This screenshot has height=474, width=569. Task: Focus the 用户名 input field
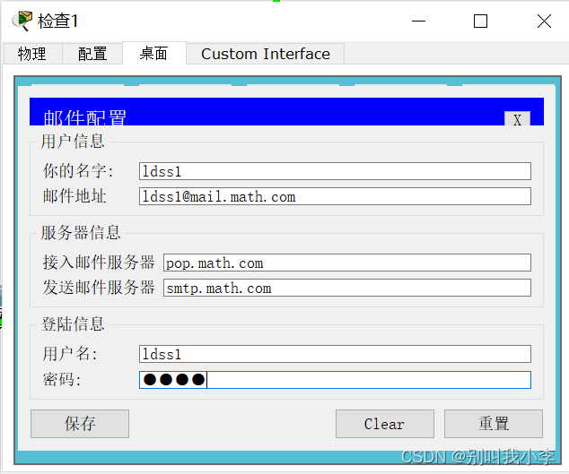335,354
